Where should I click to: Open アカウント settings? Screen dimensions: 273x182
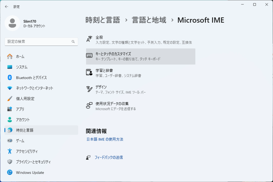(41, 120)
